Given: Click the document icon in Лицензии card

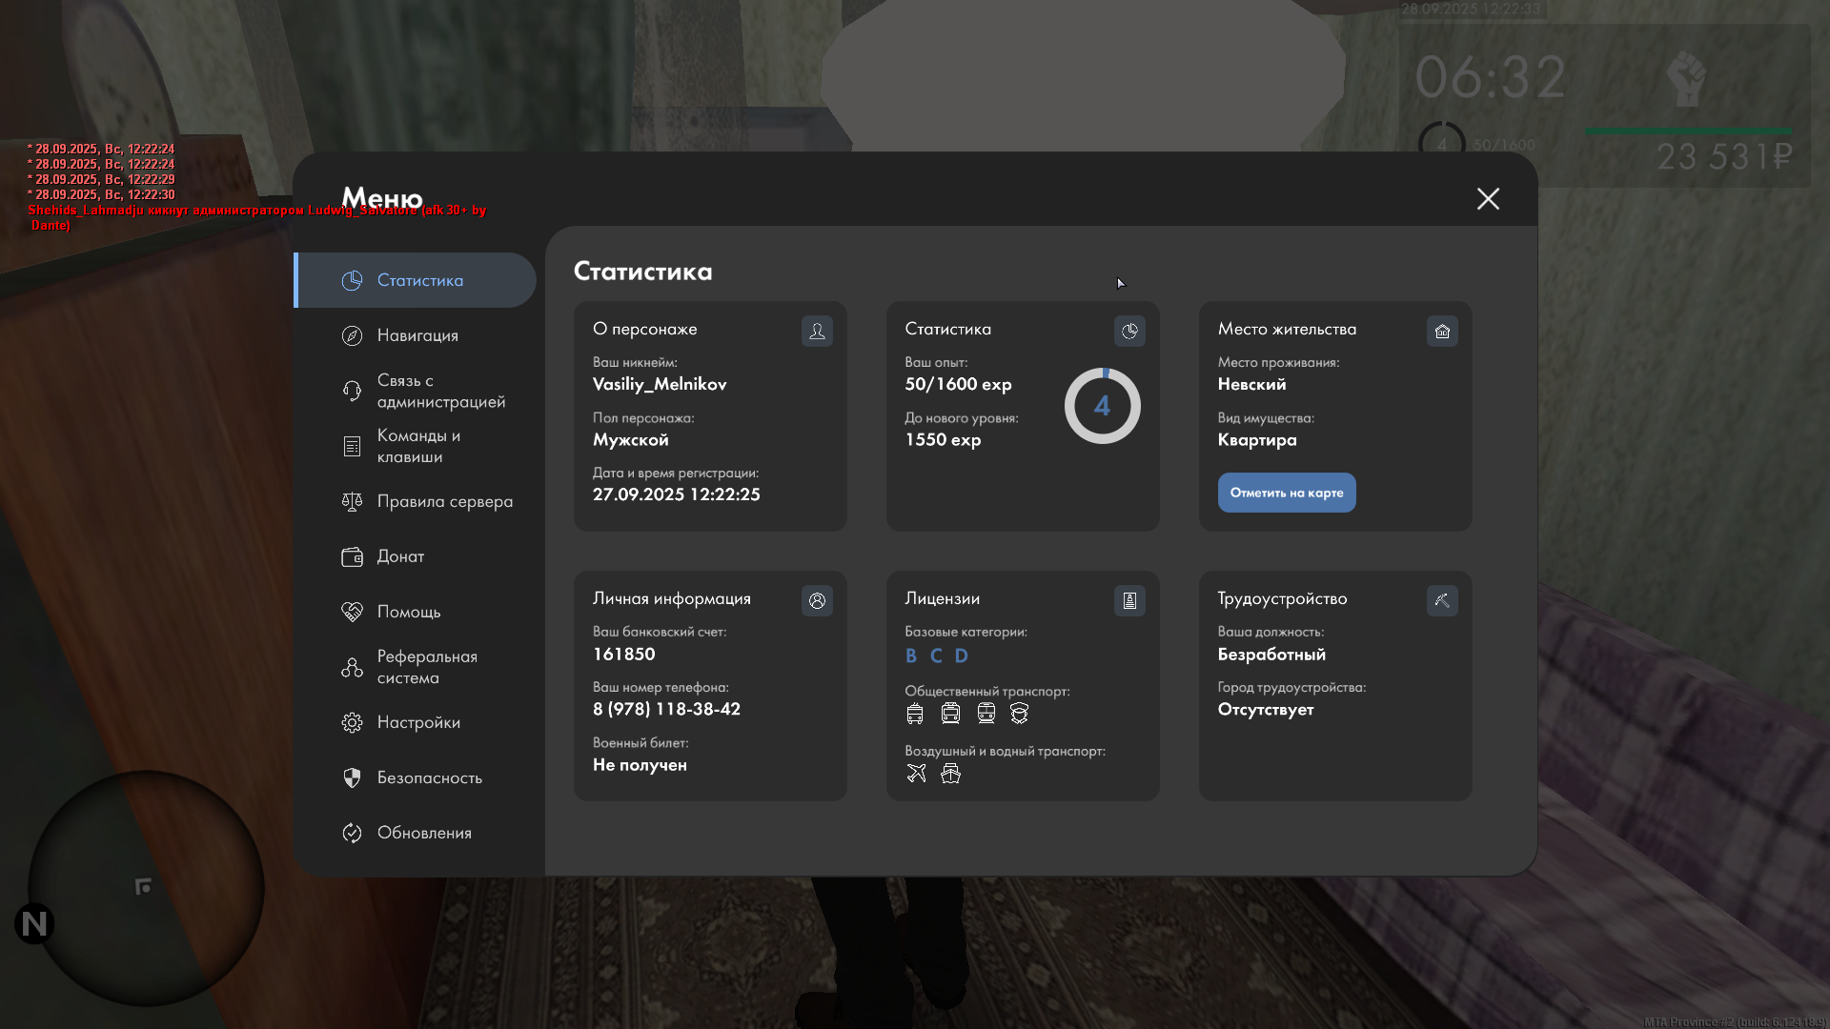Looking at the screenshot, I should pos(1129,600).
